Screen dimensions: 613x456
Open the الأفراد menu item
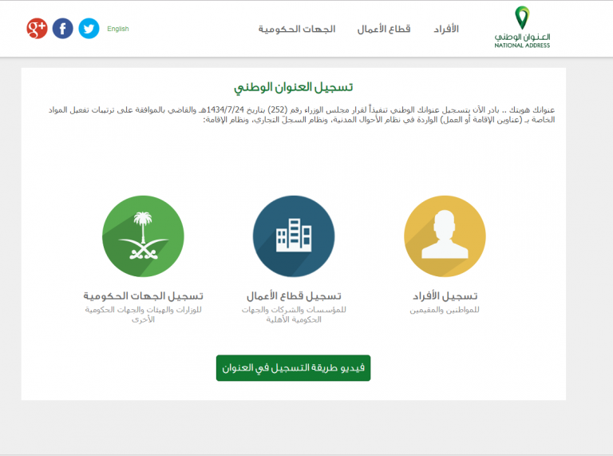[446, 29]
